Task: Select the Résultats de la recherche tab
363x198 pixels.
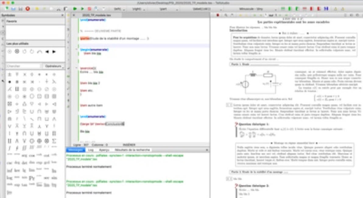Action: click(132, 150)
